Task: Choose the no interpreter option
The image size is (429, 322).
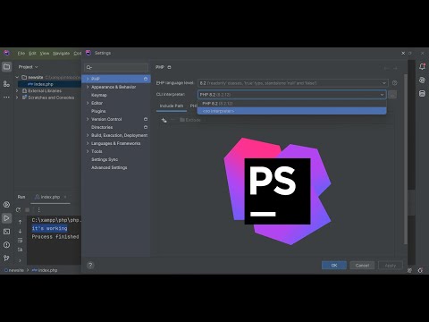Action: click(291, 111)
